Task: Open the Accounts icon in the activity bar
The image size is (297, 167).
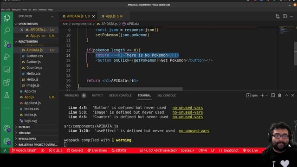Action: click(7, 128)
